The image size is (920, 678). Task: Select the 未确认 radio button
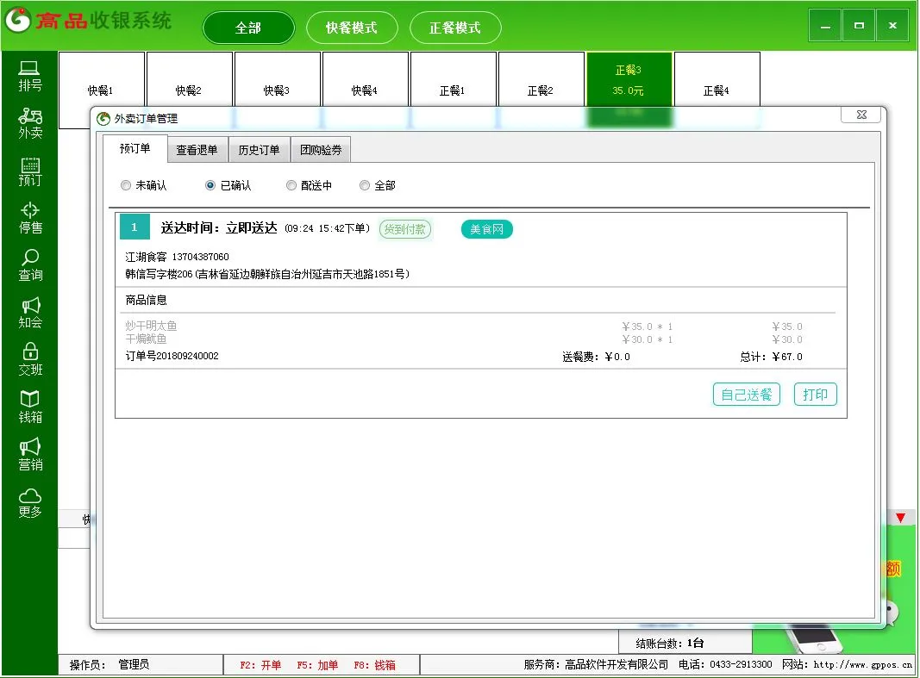126,185
